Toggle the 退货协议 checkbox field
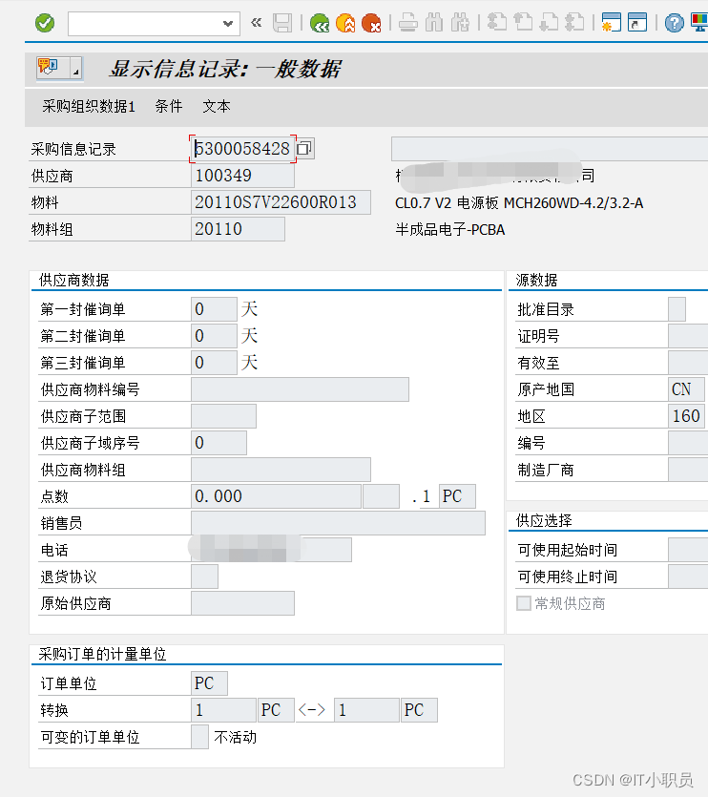 pyautogui.click(x=206, y=576)
